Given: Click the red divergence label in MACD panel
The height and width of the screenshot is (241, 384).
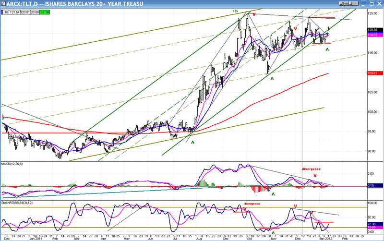Looking at the screenshot, I should point(311,169).
